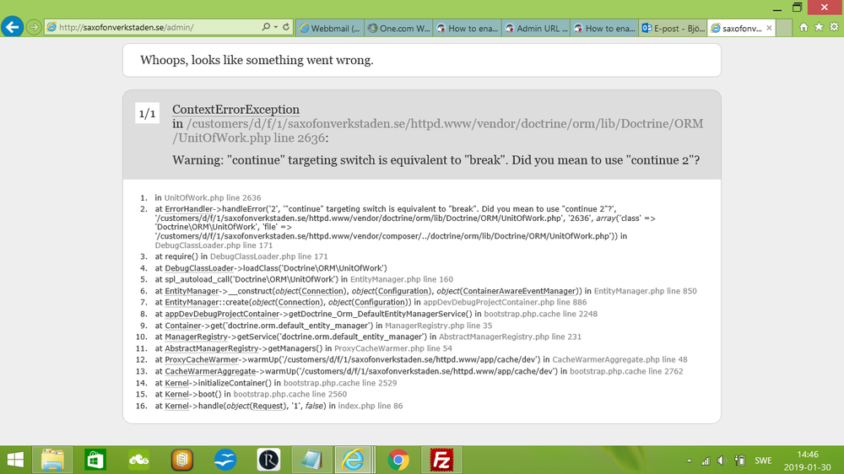Screen dimensions: 844x474
Task: Open Favorites with the star icon
Action: pyautogui.click(x=819, y=27)
